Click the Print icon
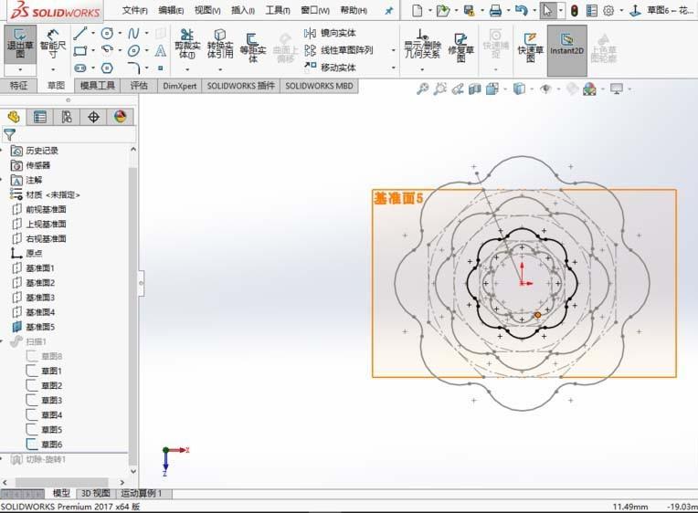 click(x=495, y=11)
